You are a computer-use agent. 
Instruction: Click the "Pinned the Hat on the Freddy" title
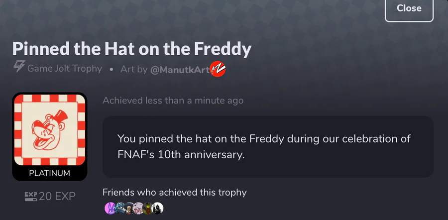(x=131, y=49)
